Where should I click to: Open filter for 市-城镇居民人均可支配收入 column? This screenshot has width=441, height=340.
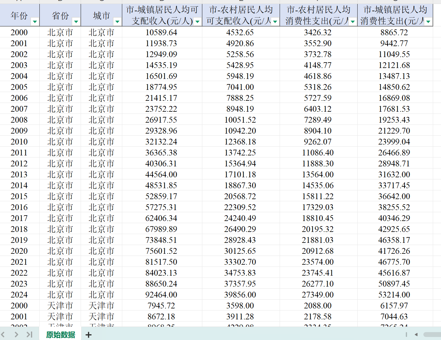[197, 22]
